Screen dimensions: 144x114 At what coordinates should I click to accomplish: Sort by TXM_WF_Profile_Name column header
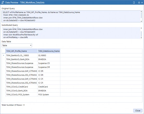pyautogui.click(x=22, y=51)
